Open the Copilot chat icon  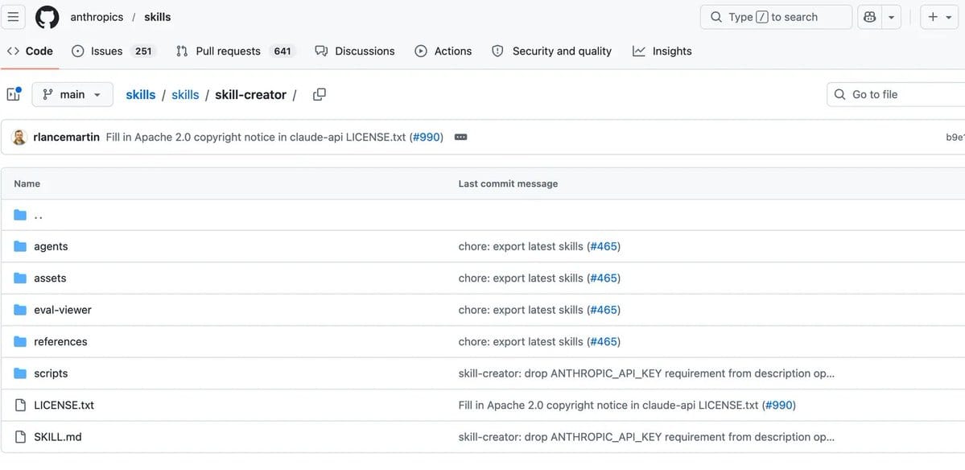point(869,17)
